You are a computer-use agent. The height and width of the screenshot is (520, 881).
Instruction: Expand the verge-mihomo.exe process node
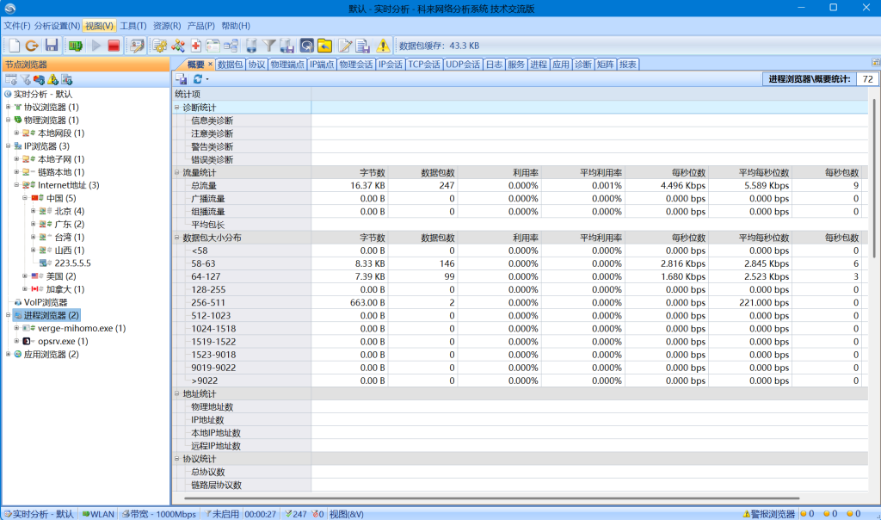click(16, 328)
